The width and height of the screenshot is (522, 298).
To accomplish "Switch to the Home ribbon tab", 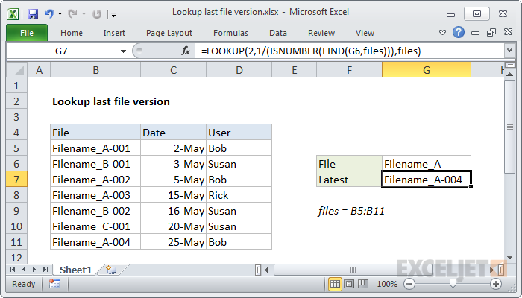I will [72, 33].
